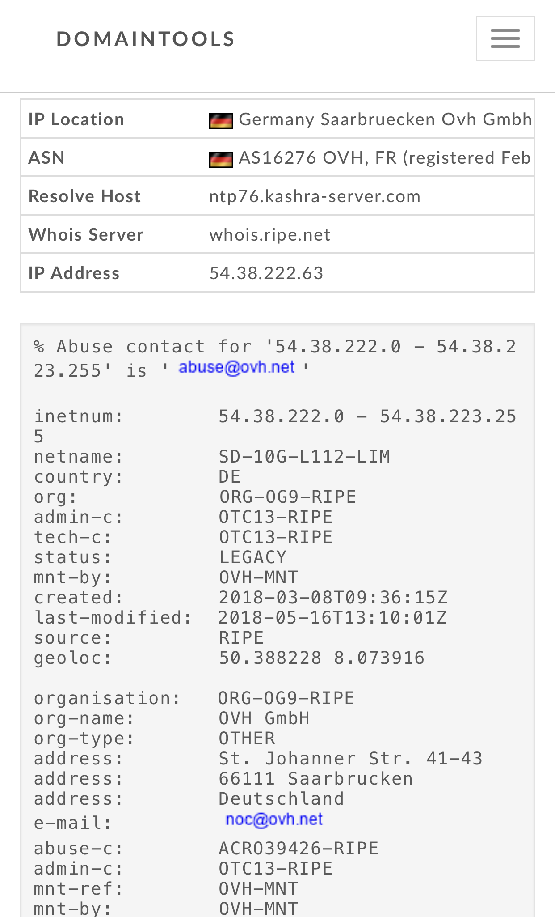
Task: Click the org-name OVH GmbH value
Action: [x=264, y=718]
